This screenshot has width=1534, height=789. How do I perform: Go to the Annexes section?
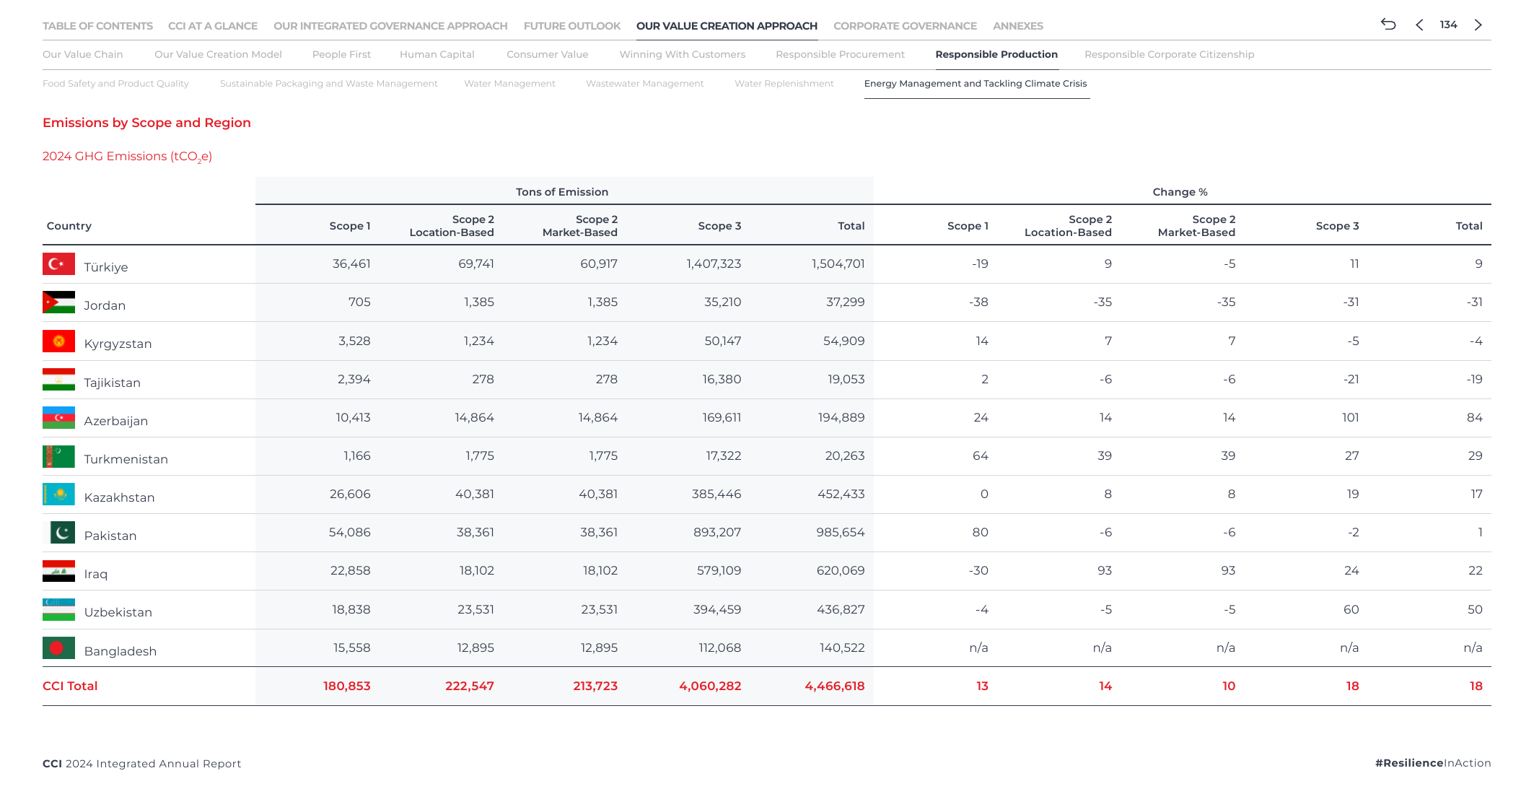[x=1018, y=26]
